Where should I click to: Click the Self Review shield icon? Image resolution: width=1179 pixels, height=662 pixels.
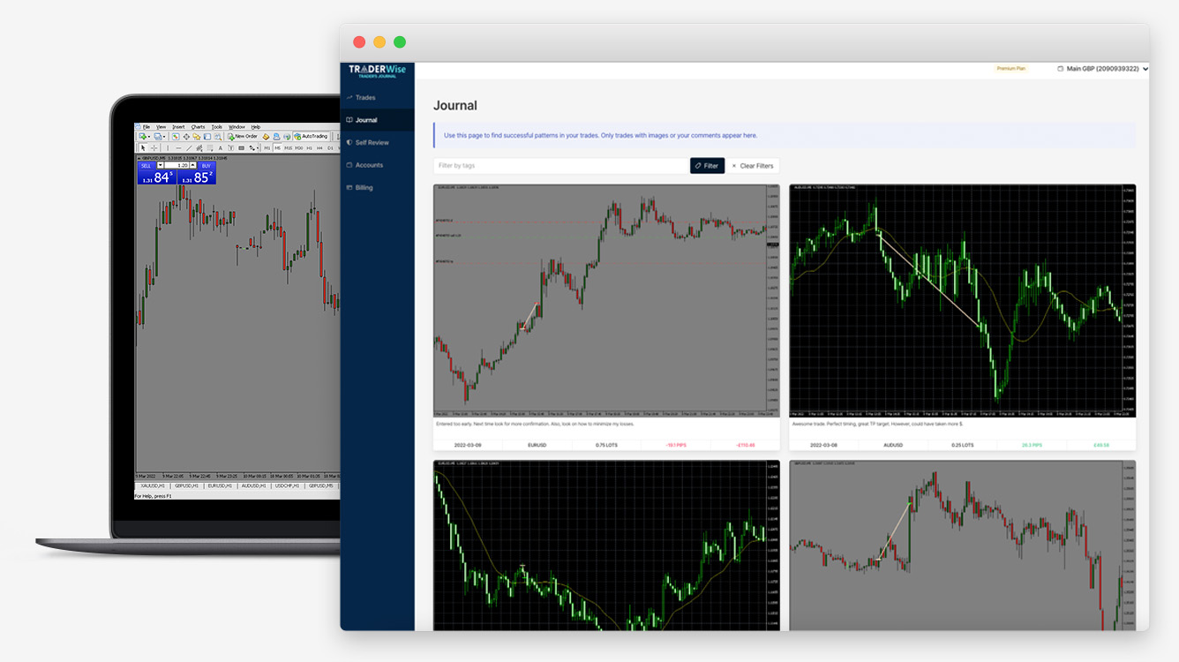349,142
